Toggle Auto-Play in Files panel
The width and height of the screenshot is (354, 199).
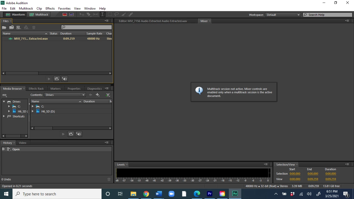[x=65, y=79]
